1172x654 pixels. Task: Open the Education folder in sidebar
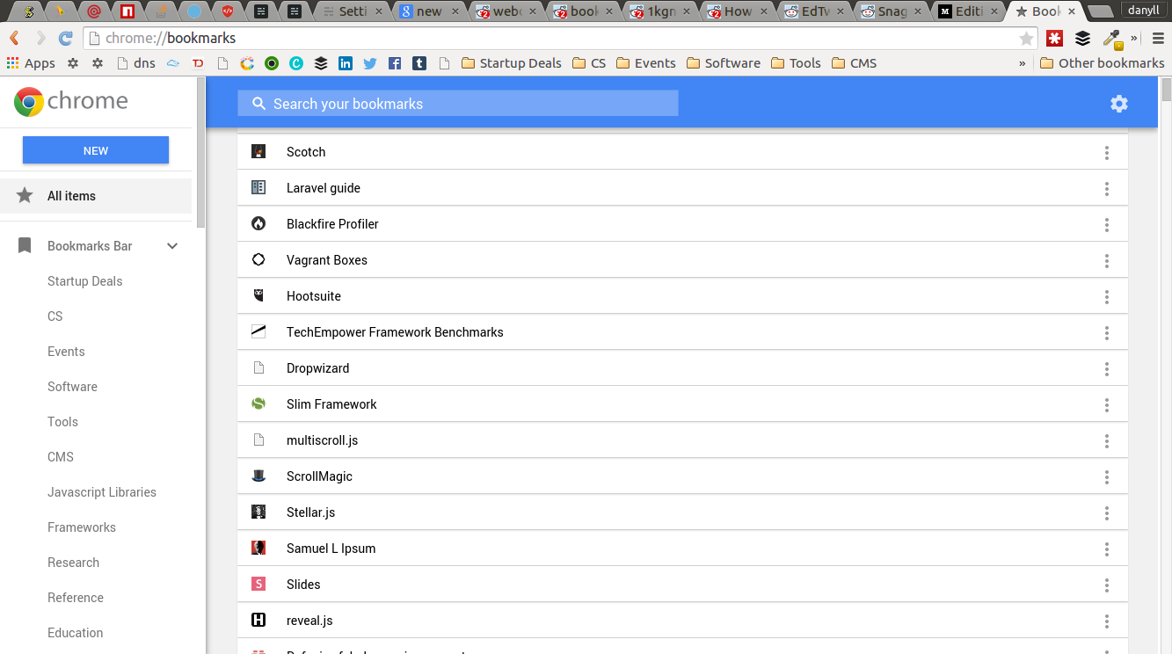75,633
